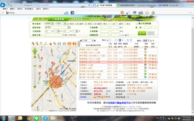This screenshot has width=194, height=121.
Task: Click the eraser clear-map tool icon
Action: 50,44
